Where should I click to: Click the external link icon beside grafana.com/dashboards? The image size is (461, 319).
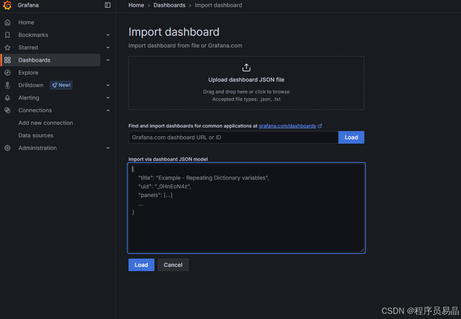click(x=320, y=126)
